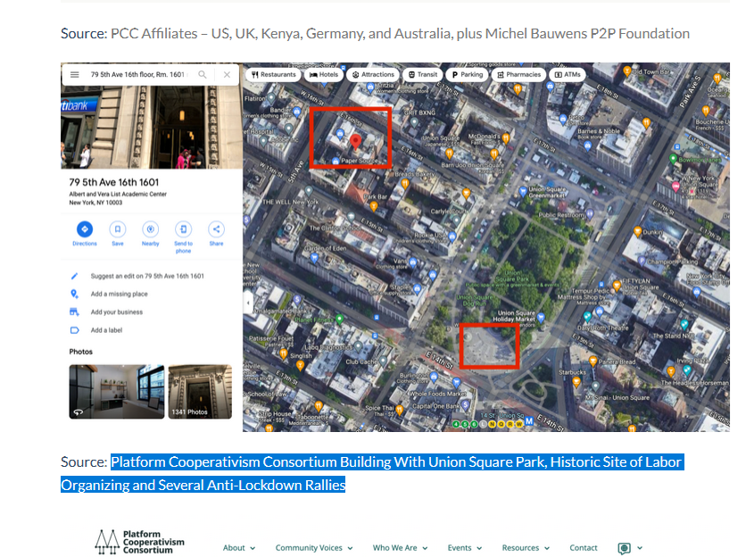754x557 pixels.
Task: Click the red location pin on map
Action: [x=355, y=142]
